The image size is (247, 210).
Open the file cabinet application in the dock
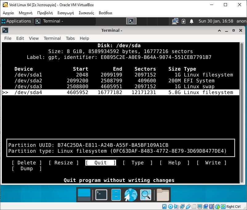116,194
